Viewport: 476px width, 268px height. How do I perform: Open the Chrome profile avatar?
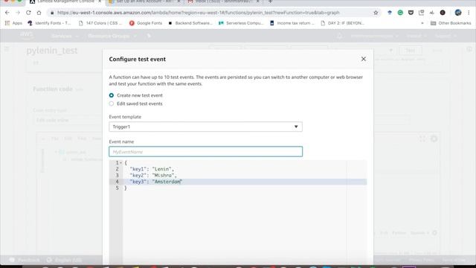point(458,13)
